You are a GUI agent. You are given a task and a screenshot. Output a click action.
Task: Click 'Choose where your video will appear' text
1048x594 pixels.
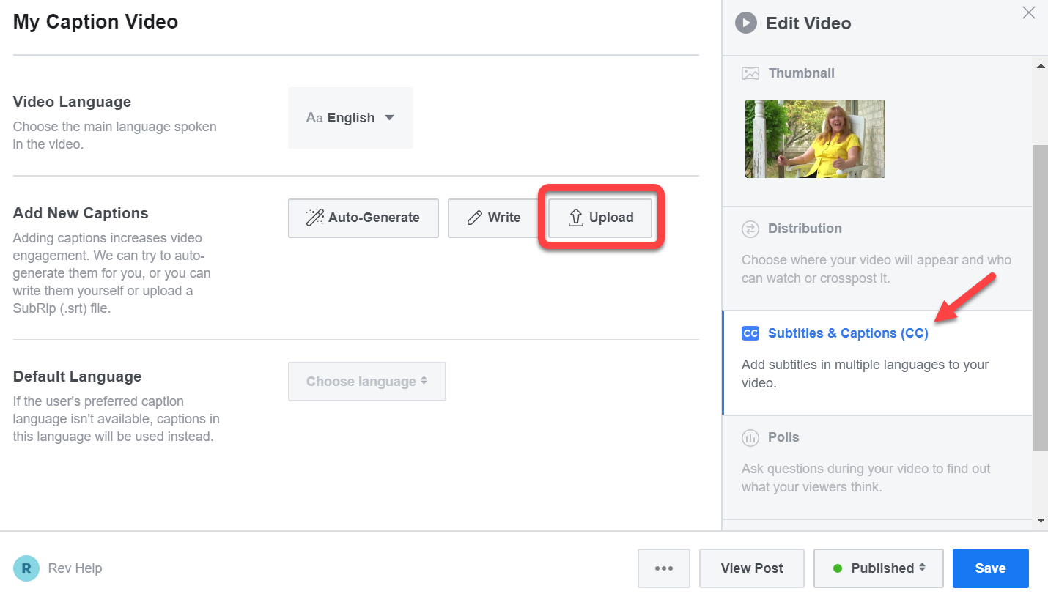click(877, 269)
